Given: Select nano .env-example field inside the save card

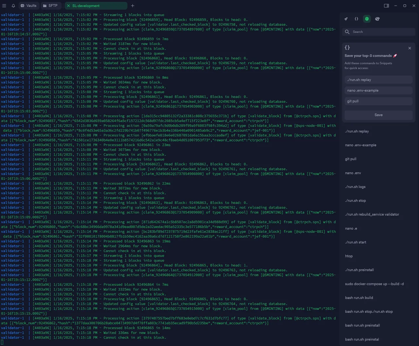Looking at the screenshot, I should click(x=378, y=90).
